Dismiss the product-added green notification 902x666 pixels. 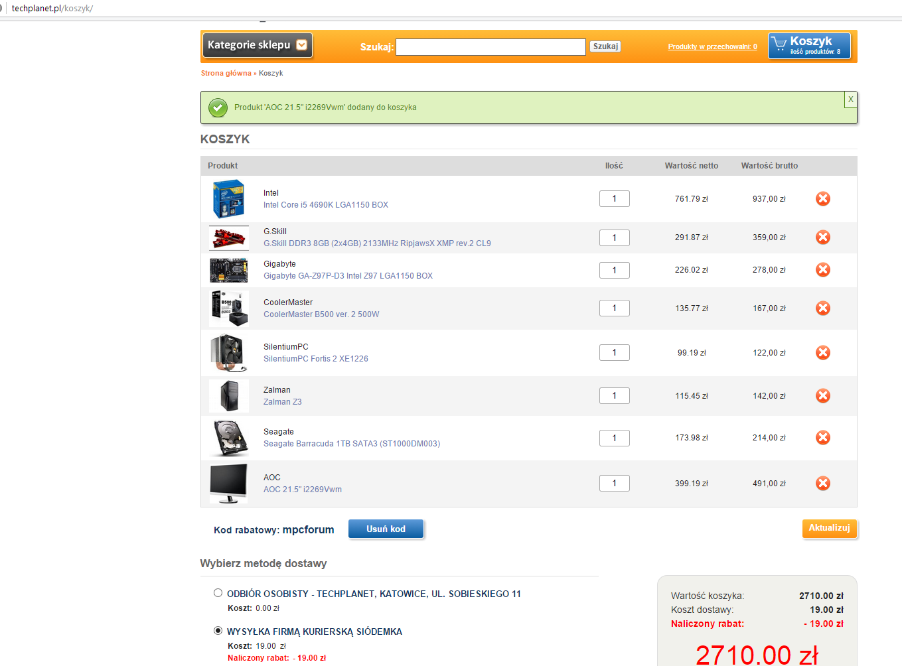pos(850,100)
